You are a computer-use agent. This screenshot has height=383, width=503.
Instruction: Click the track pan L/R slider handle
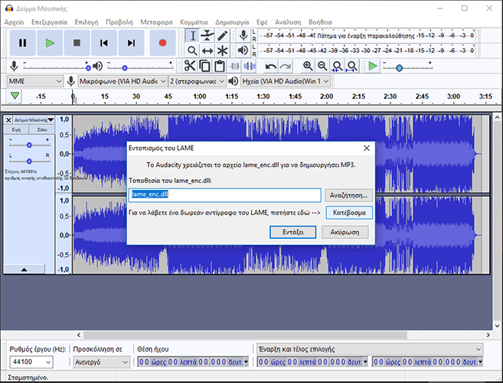point(29,161)
